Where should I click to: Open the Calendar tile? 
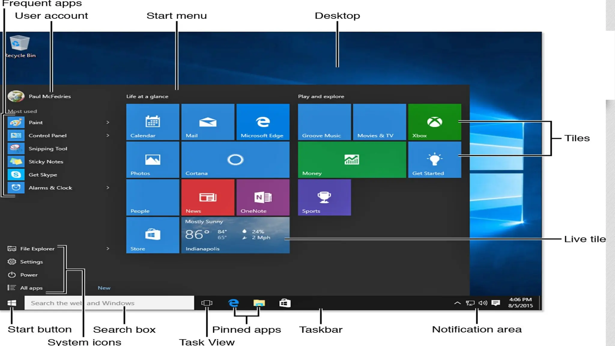click(x=153, y=122)
